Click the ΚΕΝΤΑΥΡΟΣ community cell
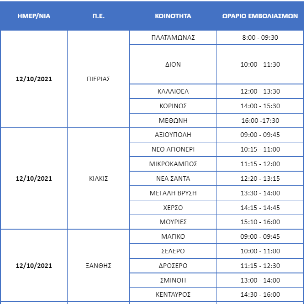Screen dimensions: 306x304 coord(173,294)
